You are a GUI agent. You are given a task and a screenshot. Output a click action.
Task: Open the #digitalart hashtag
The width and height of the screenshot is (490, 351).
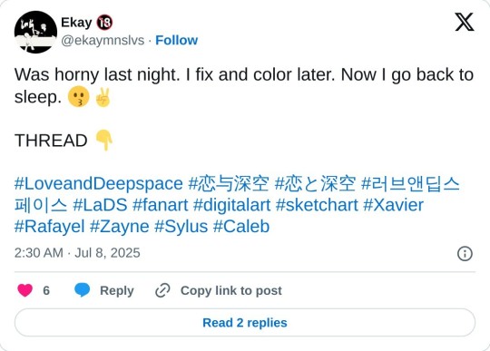click(x=232, y=206)
